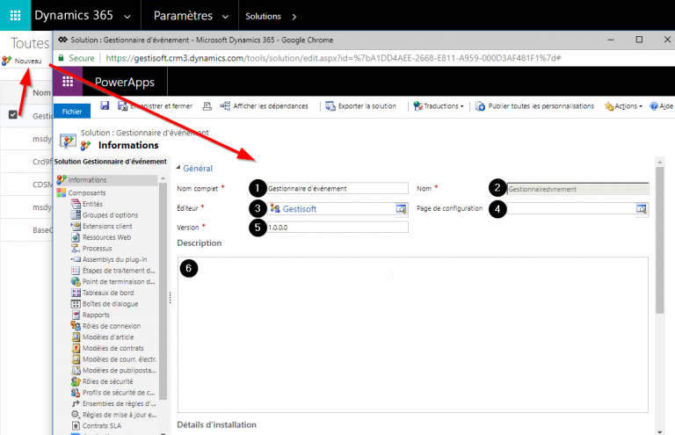
Task: Click the tree panel scroll-down arrow
Action: [x=163, y=433]
